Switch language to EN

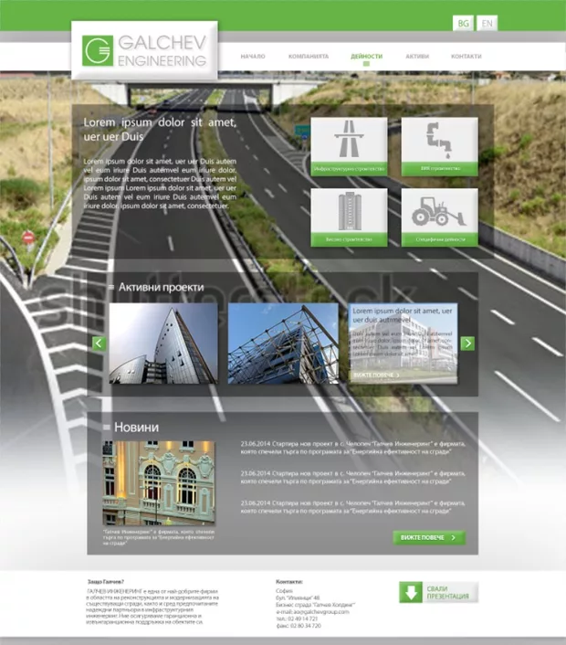pos(487,23)
